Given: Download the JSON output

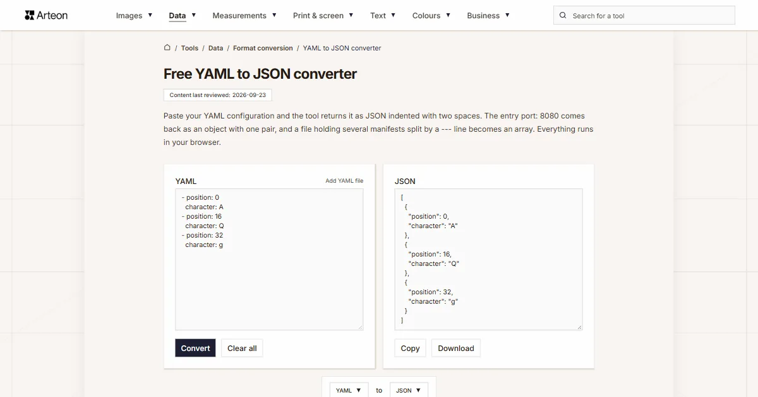Looking at the screenshot, I should pos(456,348).
